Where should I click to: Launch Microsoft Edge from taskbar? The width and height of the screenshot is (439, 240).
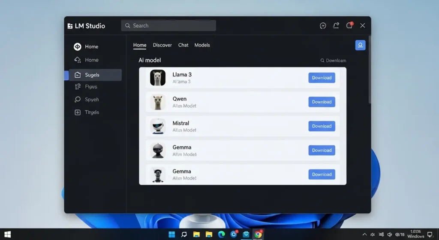pyautogui.click(x=221, y=234)
